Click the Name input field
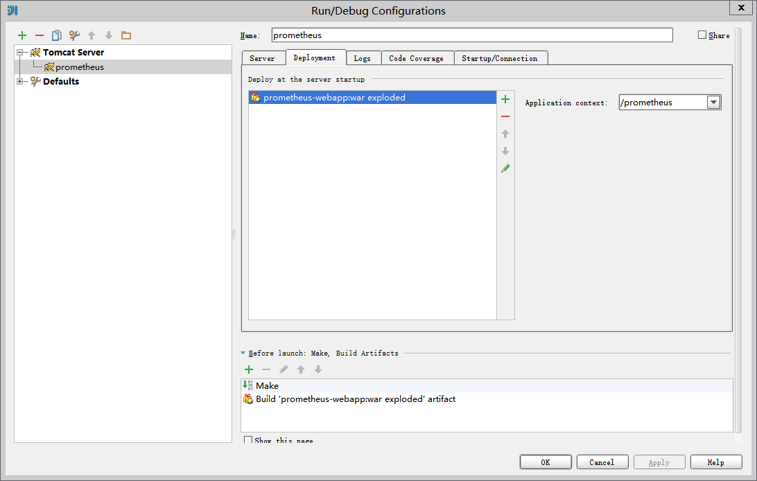Viewport: 757px width, 481px height. (472, 35)
